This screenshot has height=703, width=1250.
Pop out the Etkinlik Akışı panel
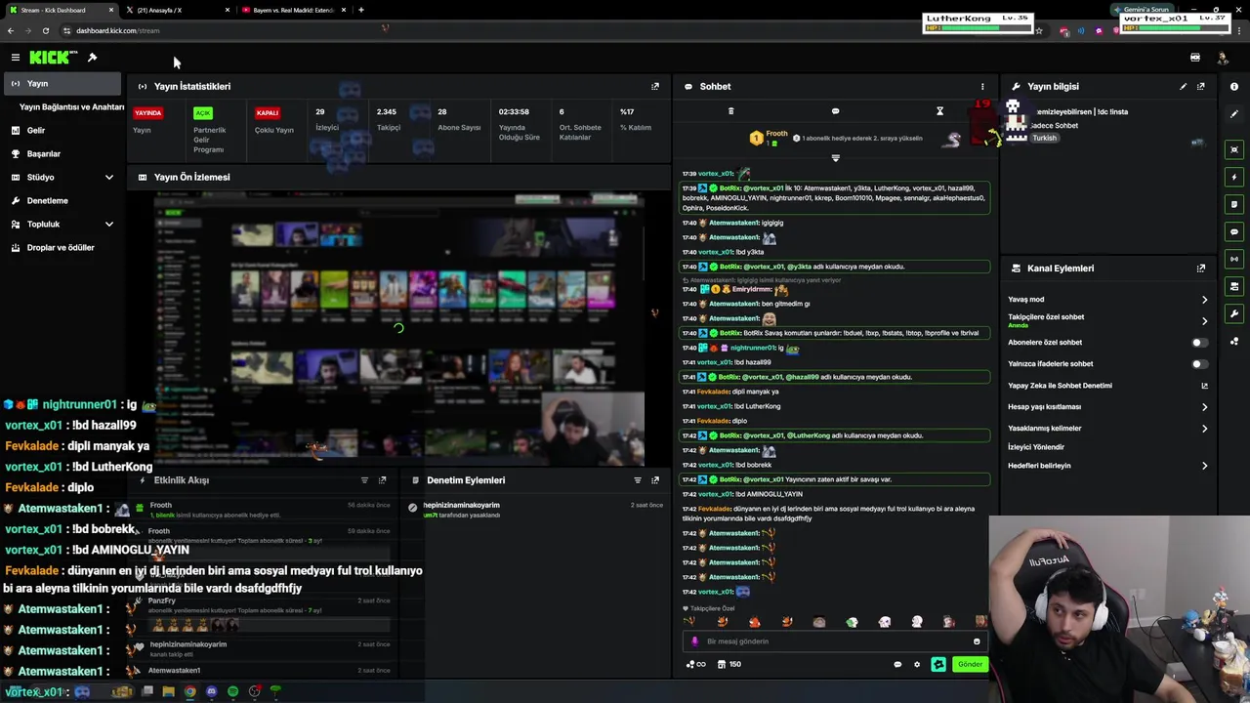point(383,480)
